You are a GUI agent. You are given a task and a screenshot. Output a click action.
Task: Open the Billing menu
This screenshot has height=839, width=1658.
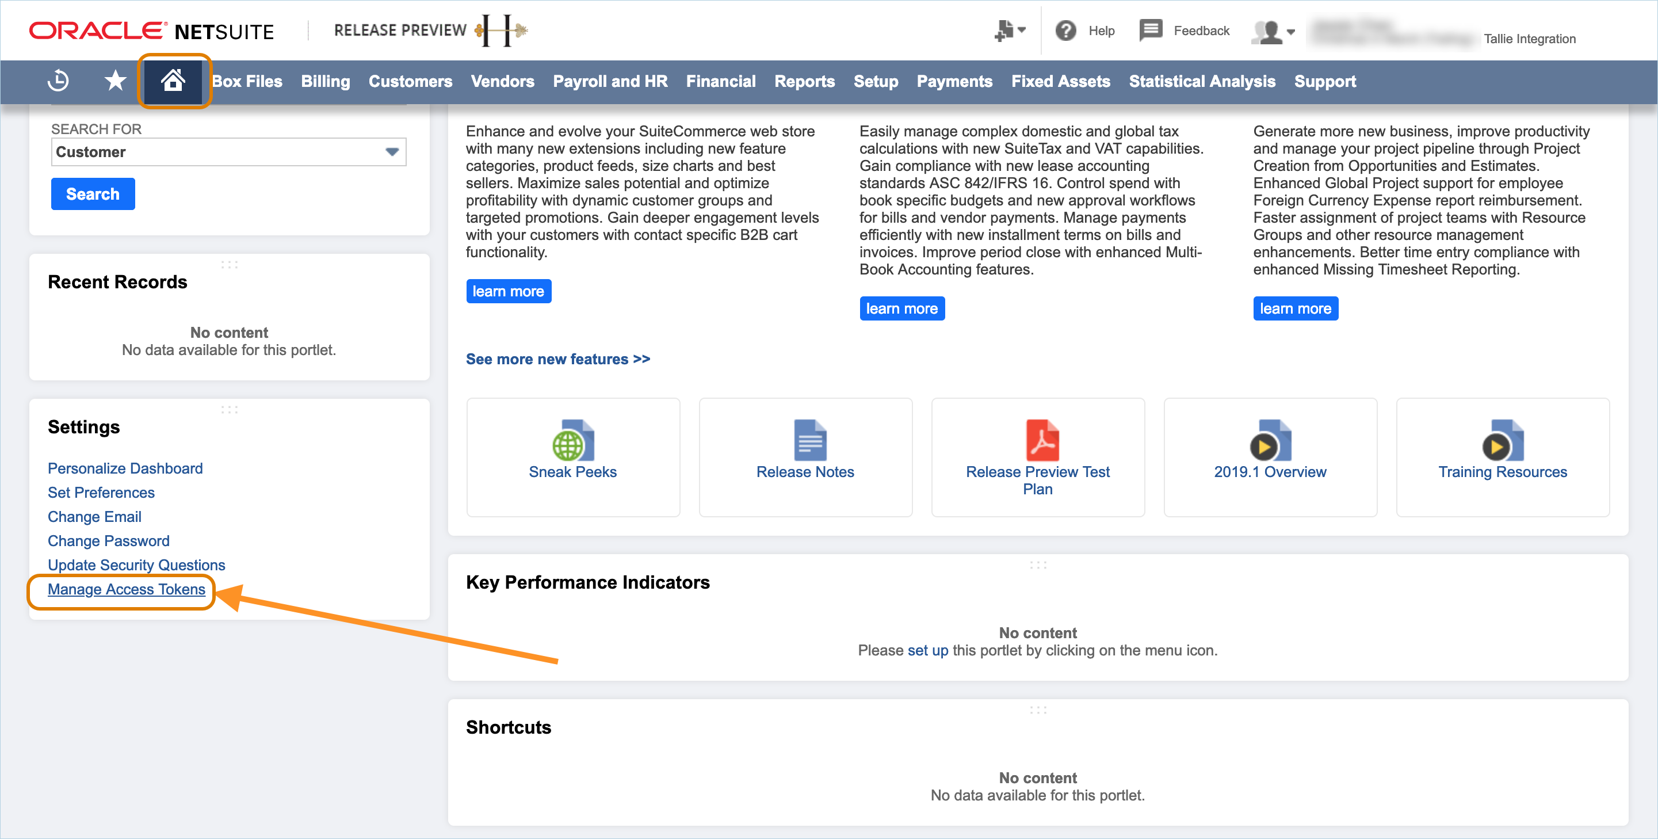[326, 81]
